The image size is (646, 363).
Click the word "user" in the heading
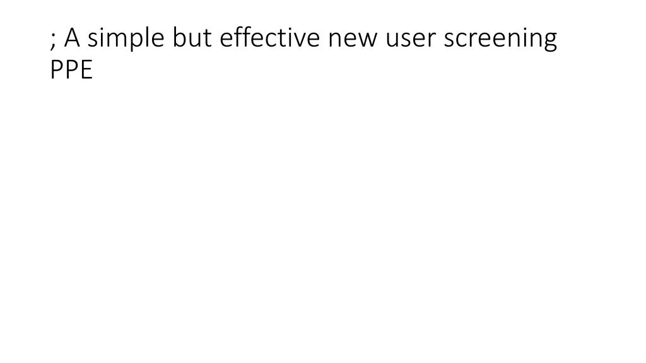(410, 40)
